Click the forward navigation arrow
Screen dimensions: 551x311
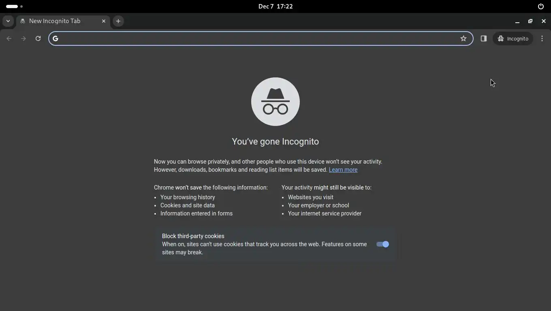(23, 38)
